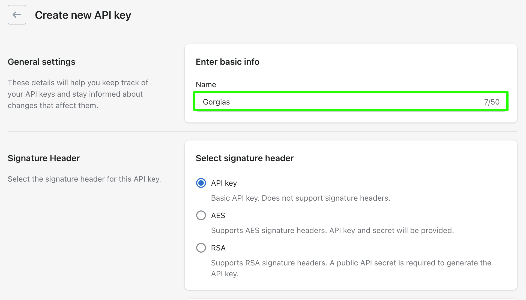Click the 'Select signature header' card heading

tap(245, 158)
